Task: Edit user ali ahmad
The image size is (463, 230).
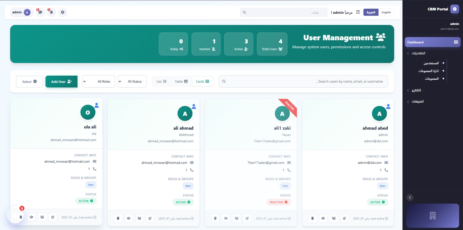Action: point(150,218)
